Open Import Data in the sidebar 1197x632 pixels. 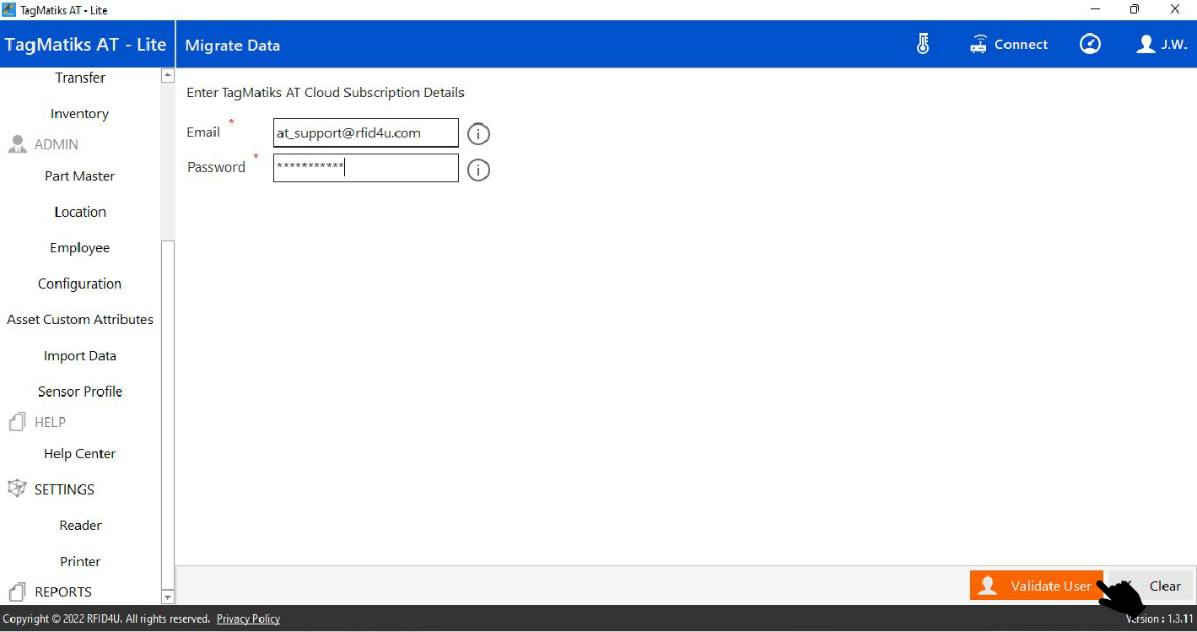pos(80,356)
